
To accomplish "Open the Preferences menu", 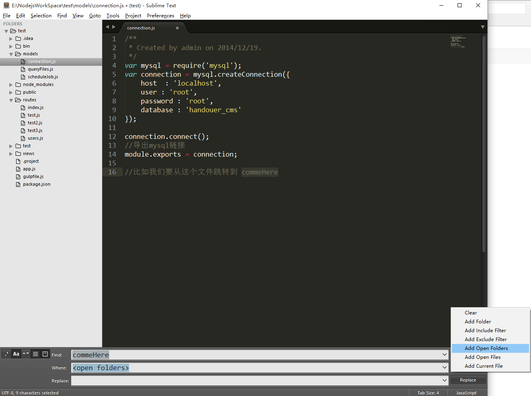I will 160,16.
